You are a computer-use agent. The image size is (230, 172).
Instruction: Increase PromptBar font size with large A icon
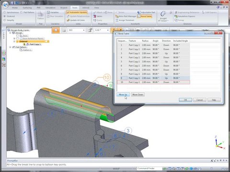(x=212, y=161)
